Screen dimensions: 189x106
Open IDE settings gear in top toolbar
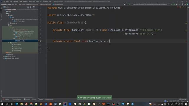185,4
